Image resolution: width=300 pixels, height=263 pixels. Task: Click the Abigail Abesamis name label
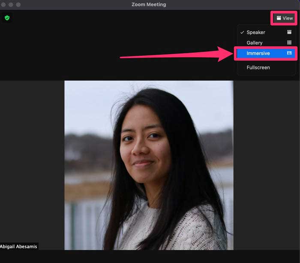(19, 246)
